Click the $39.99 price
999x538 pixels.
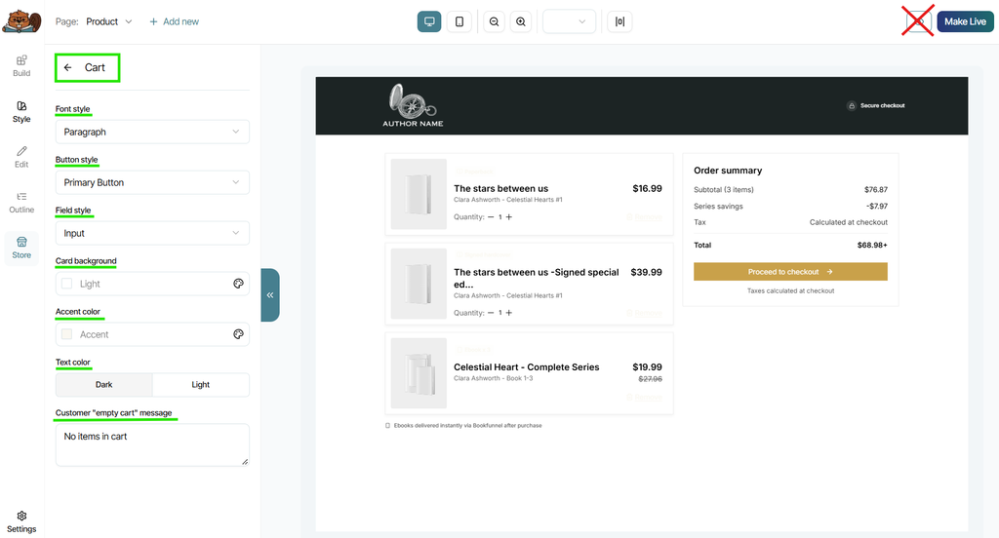click(646, 273)
